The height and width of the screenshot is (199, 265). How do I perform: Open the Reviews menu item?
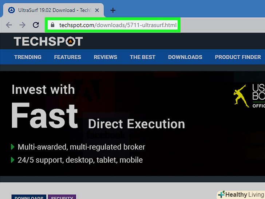[x=106, y=57]
